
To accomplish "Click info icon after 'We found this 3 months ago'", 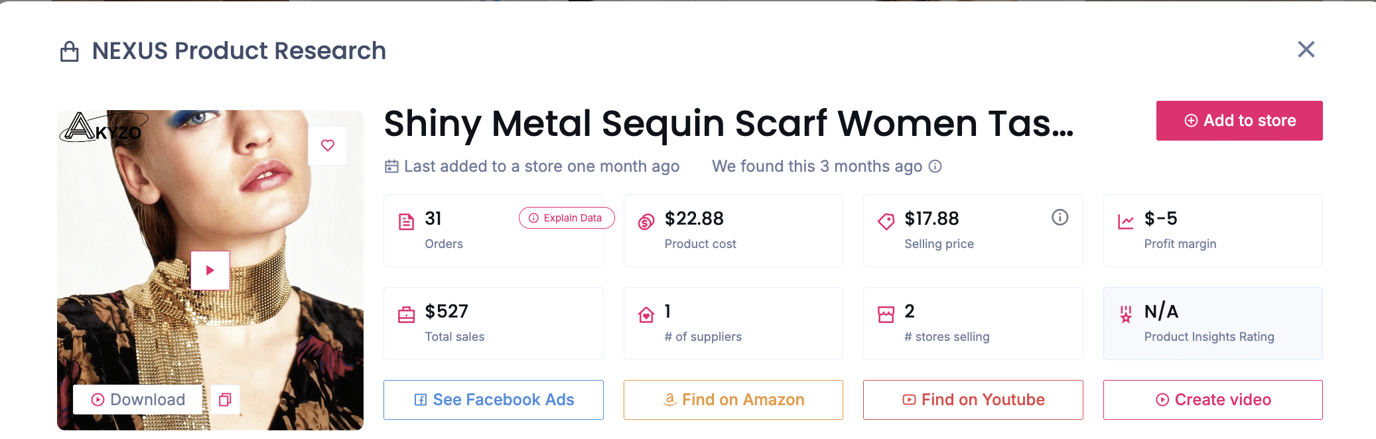I will (935, 166).
